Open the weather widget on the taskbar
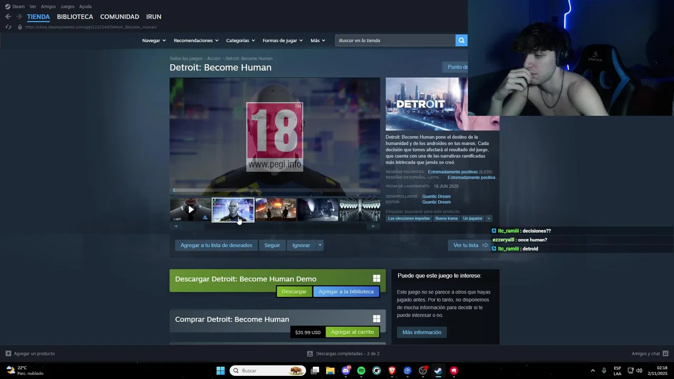The width and height of the screenshot is (674, 379). tap(25, 371)
